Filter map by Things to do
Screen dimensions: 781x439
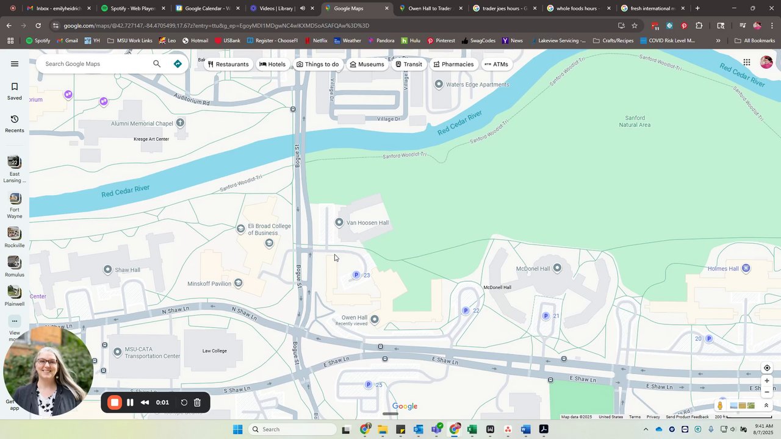pos(317,64)
